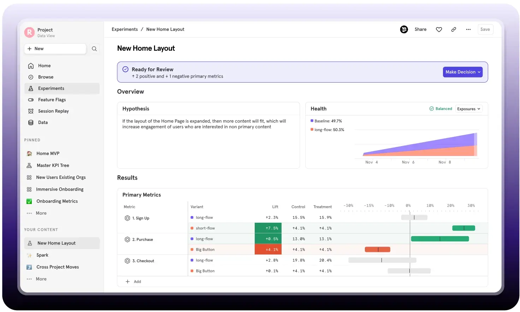This screenshot has width=520, height=312.
Task: Click the Share button
Action: [420, 29]
